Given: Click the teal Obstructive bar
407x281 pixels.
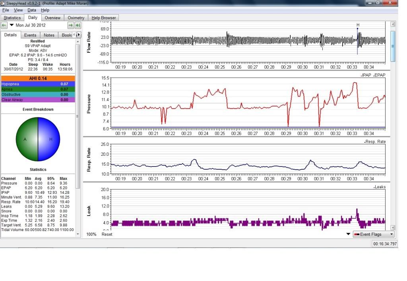Looking at the screenshot, I should pyautogui.click(x=38, y=94).
